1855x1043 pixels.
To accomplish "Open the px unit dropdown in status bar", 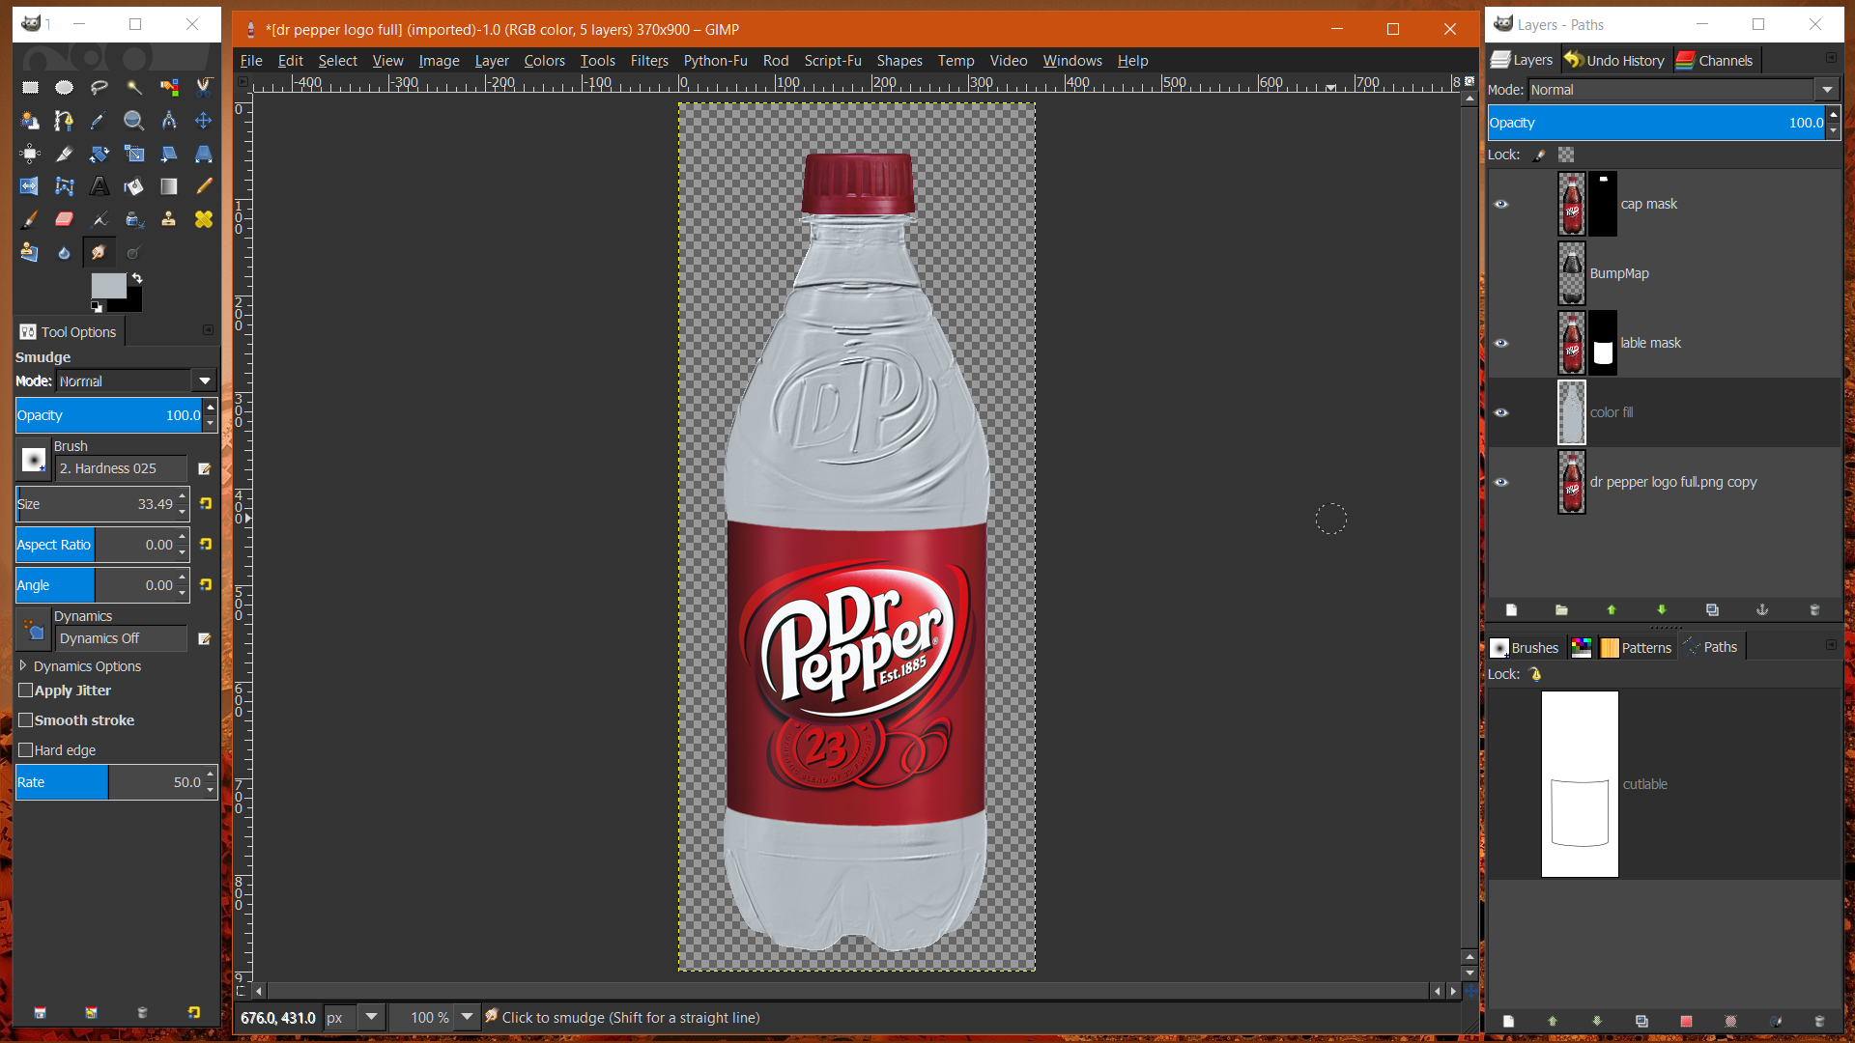I will tap(371, 1017).
